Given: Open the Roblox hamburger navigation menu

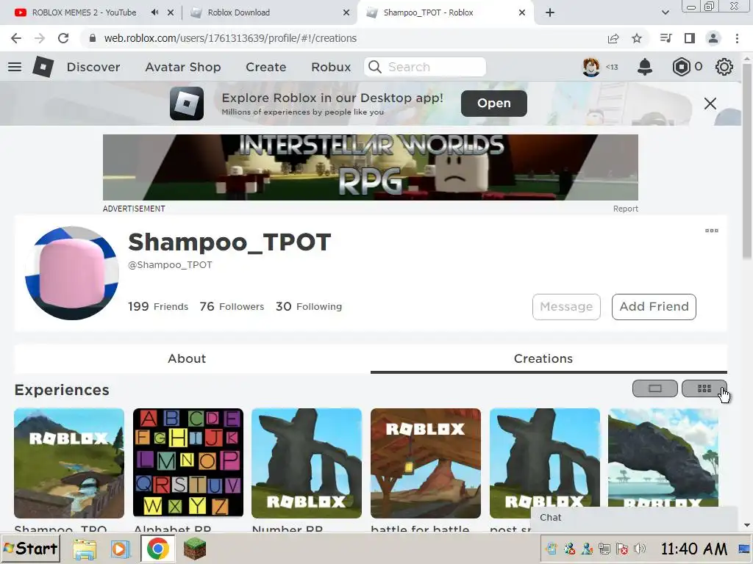Looking at the screenshot, I should click(15, 67).
